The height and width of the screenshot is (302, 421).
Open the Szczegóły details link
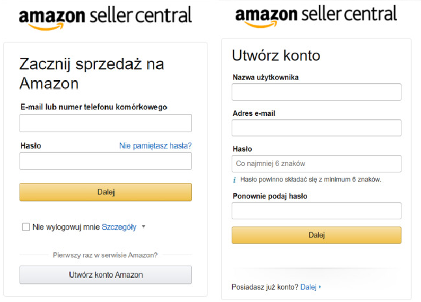[119, 227]
